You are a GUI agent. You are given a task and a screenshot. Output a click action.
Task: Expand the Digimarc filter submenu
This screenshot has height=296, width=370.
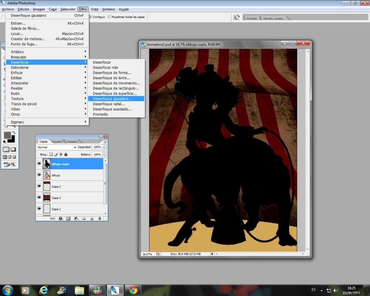tap(47, 122)
